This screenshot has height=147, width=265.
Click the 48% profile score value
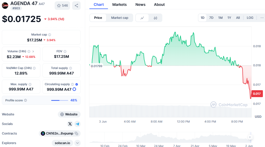[74, 100]
